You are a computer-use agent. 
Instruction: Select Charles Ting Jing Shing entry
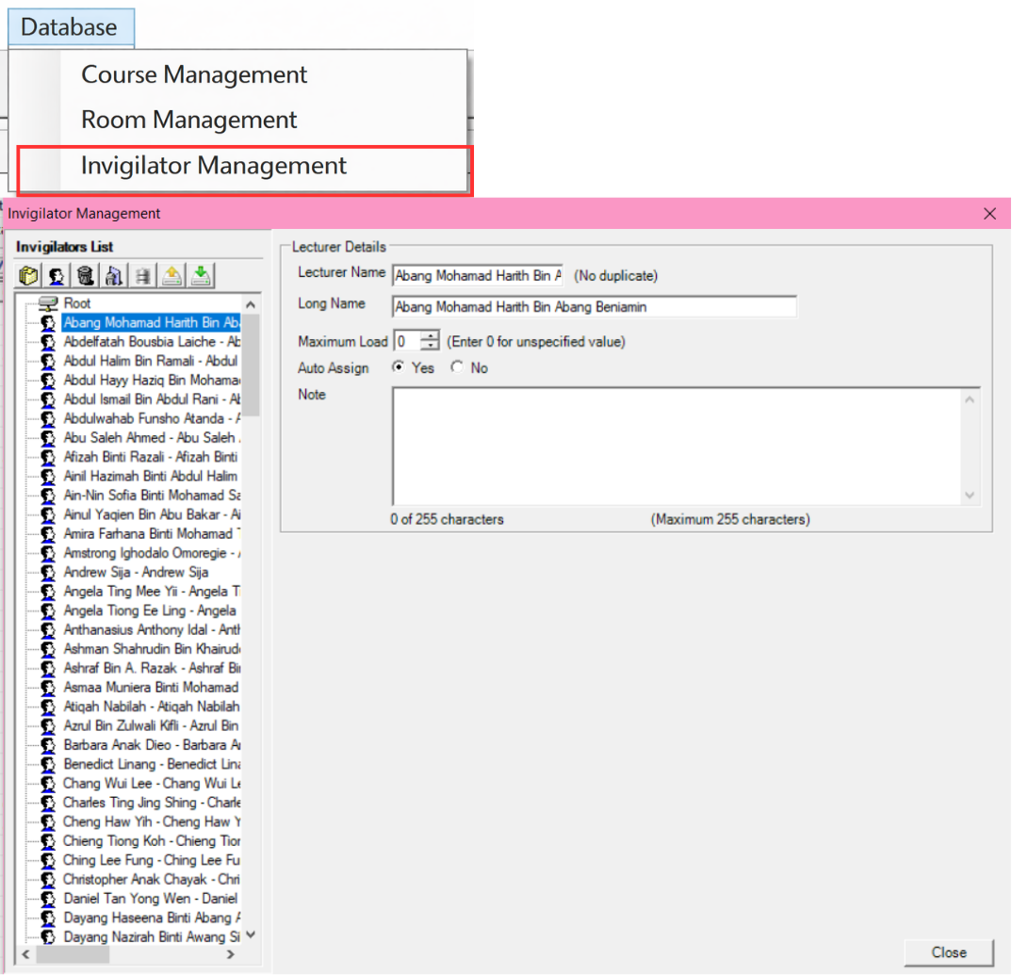[151, 803]
